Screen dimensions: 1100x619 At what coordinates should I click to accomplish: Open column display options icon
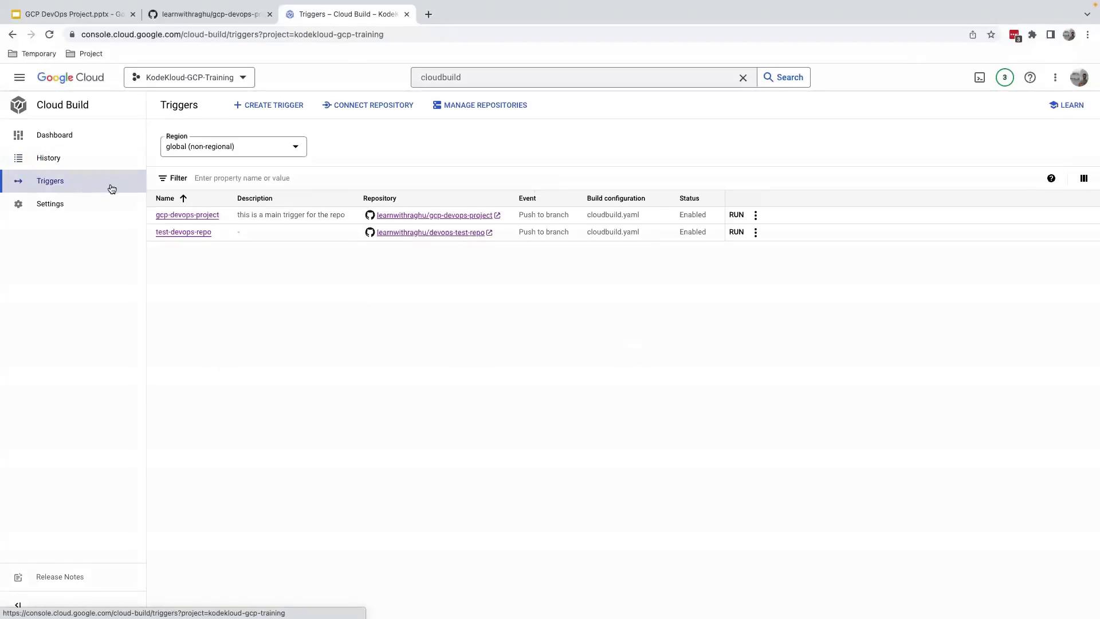pyautogui.click(x=1083, y=178)
